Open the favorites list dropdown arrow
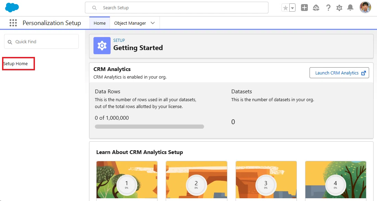 tap(292, 8)
